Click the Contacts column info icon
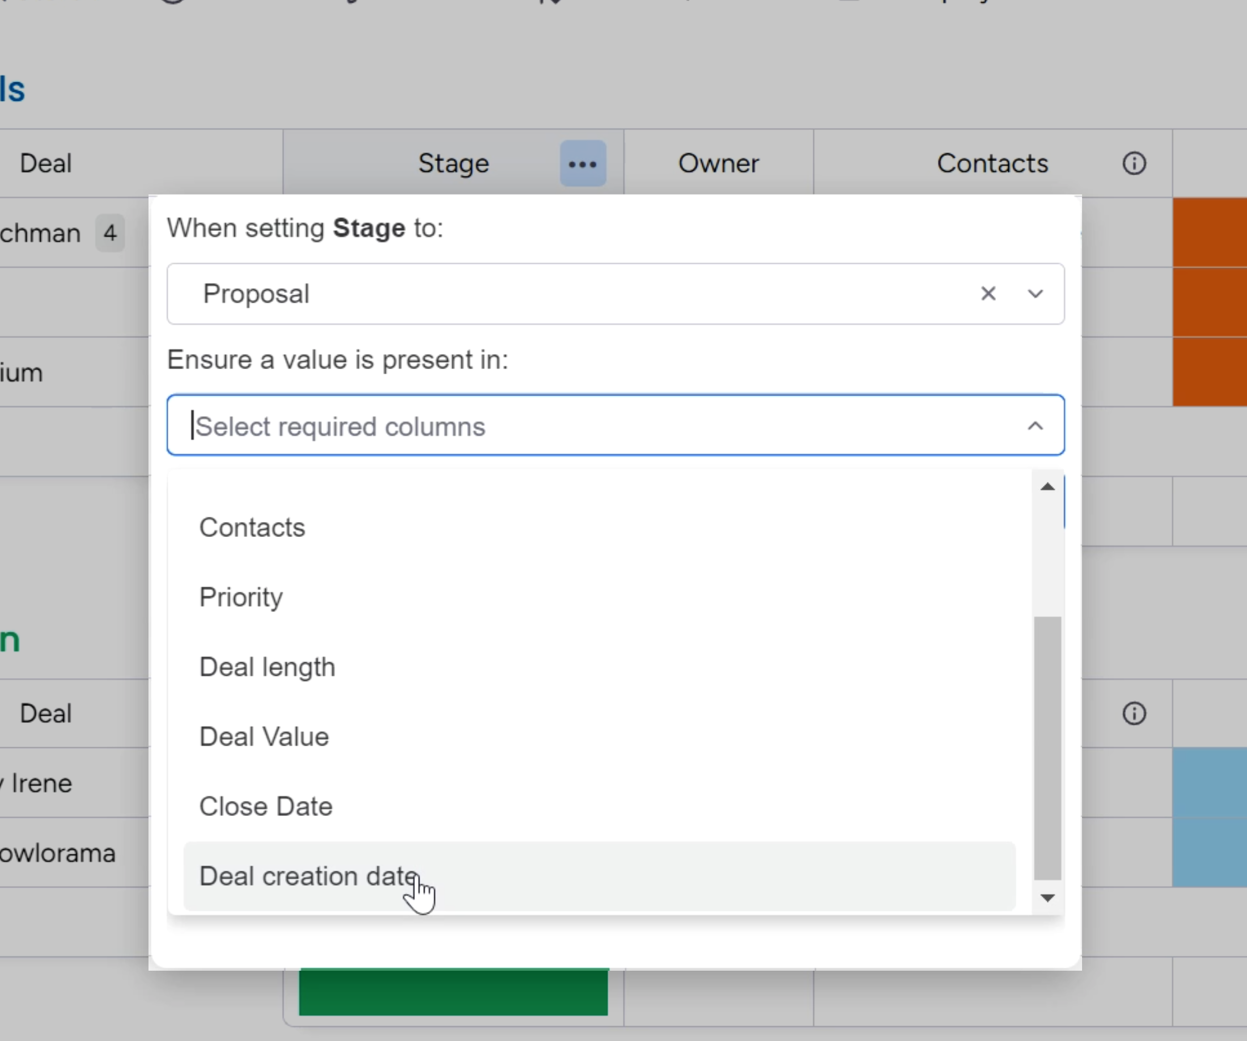Screen dimensions: 1247x1041 coord(1134,163)
